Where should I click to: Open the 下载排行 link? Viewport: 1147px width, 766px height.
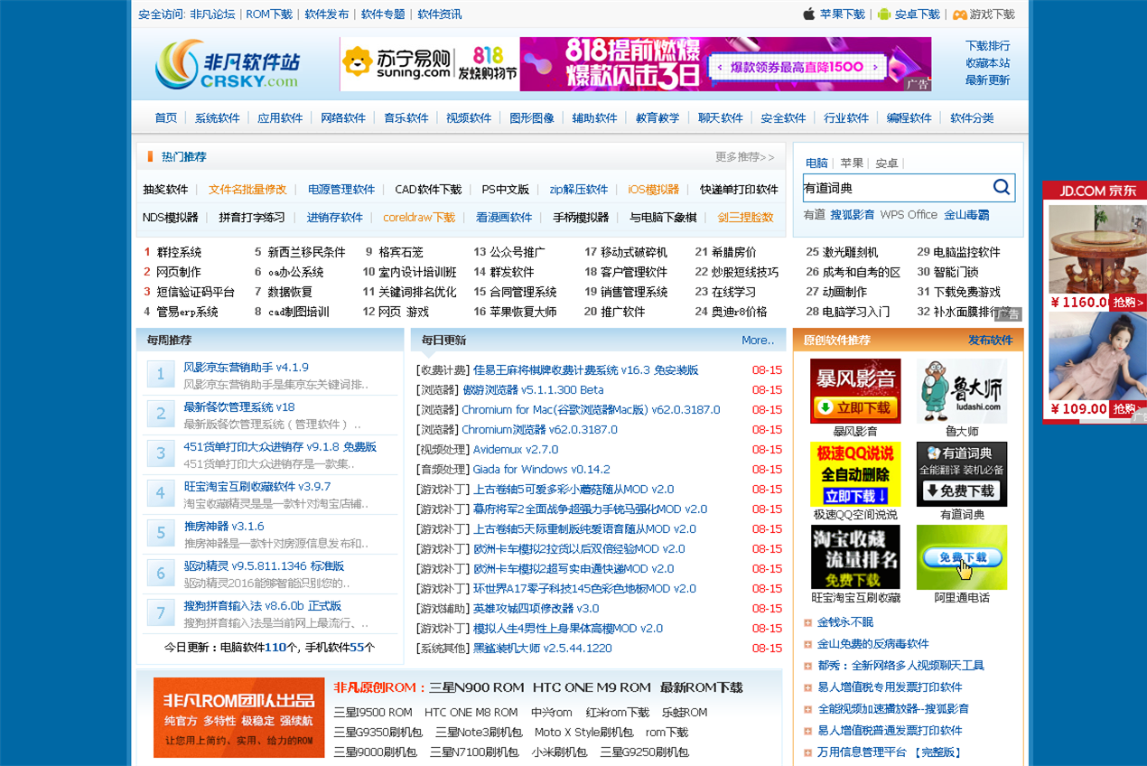(x=988, y=45)
